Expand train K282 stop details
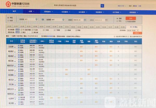Image resolution: width=156 pixels, height=108 pixels. pos(15,52)
